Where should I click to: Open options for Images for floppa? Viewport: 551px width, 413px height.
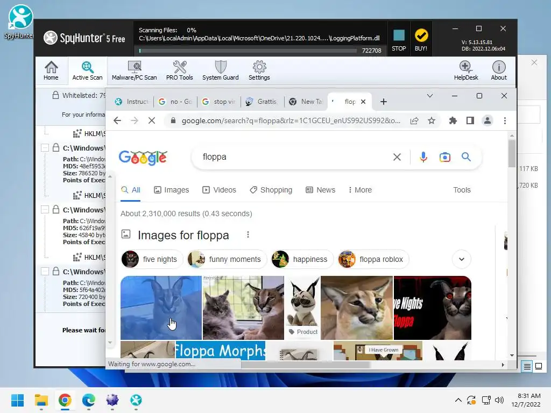point(248,234)
